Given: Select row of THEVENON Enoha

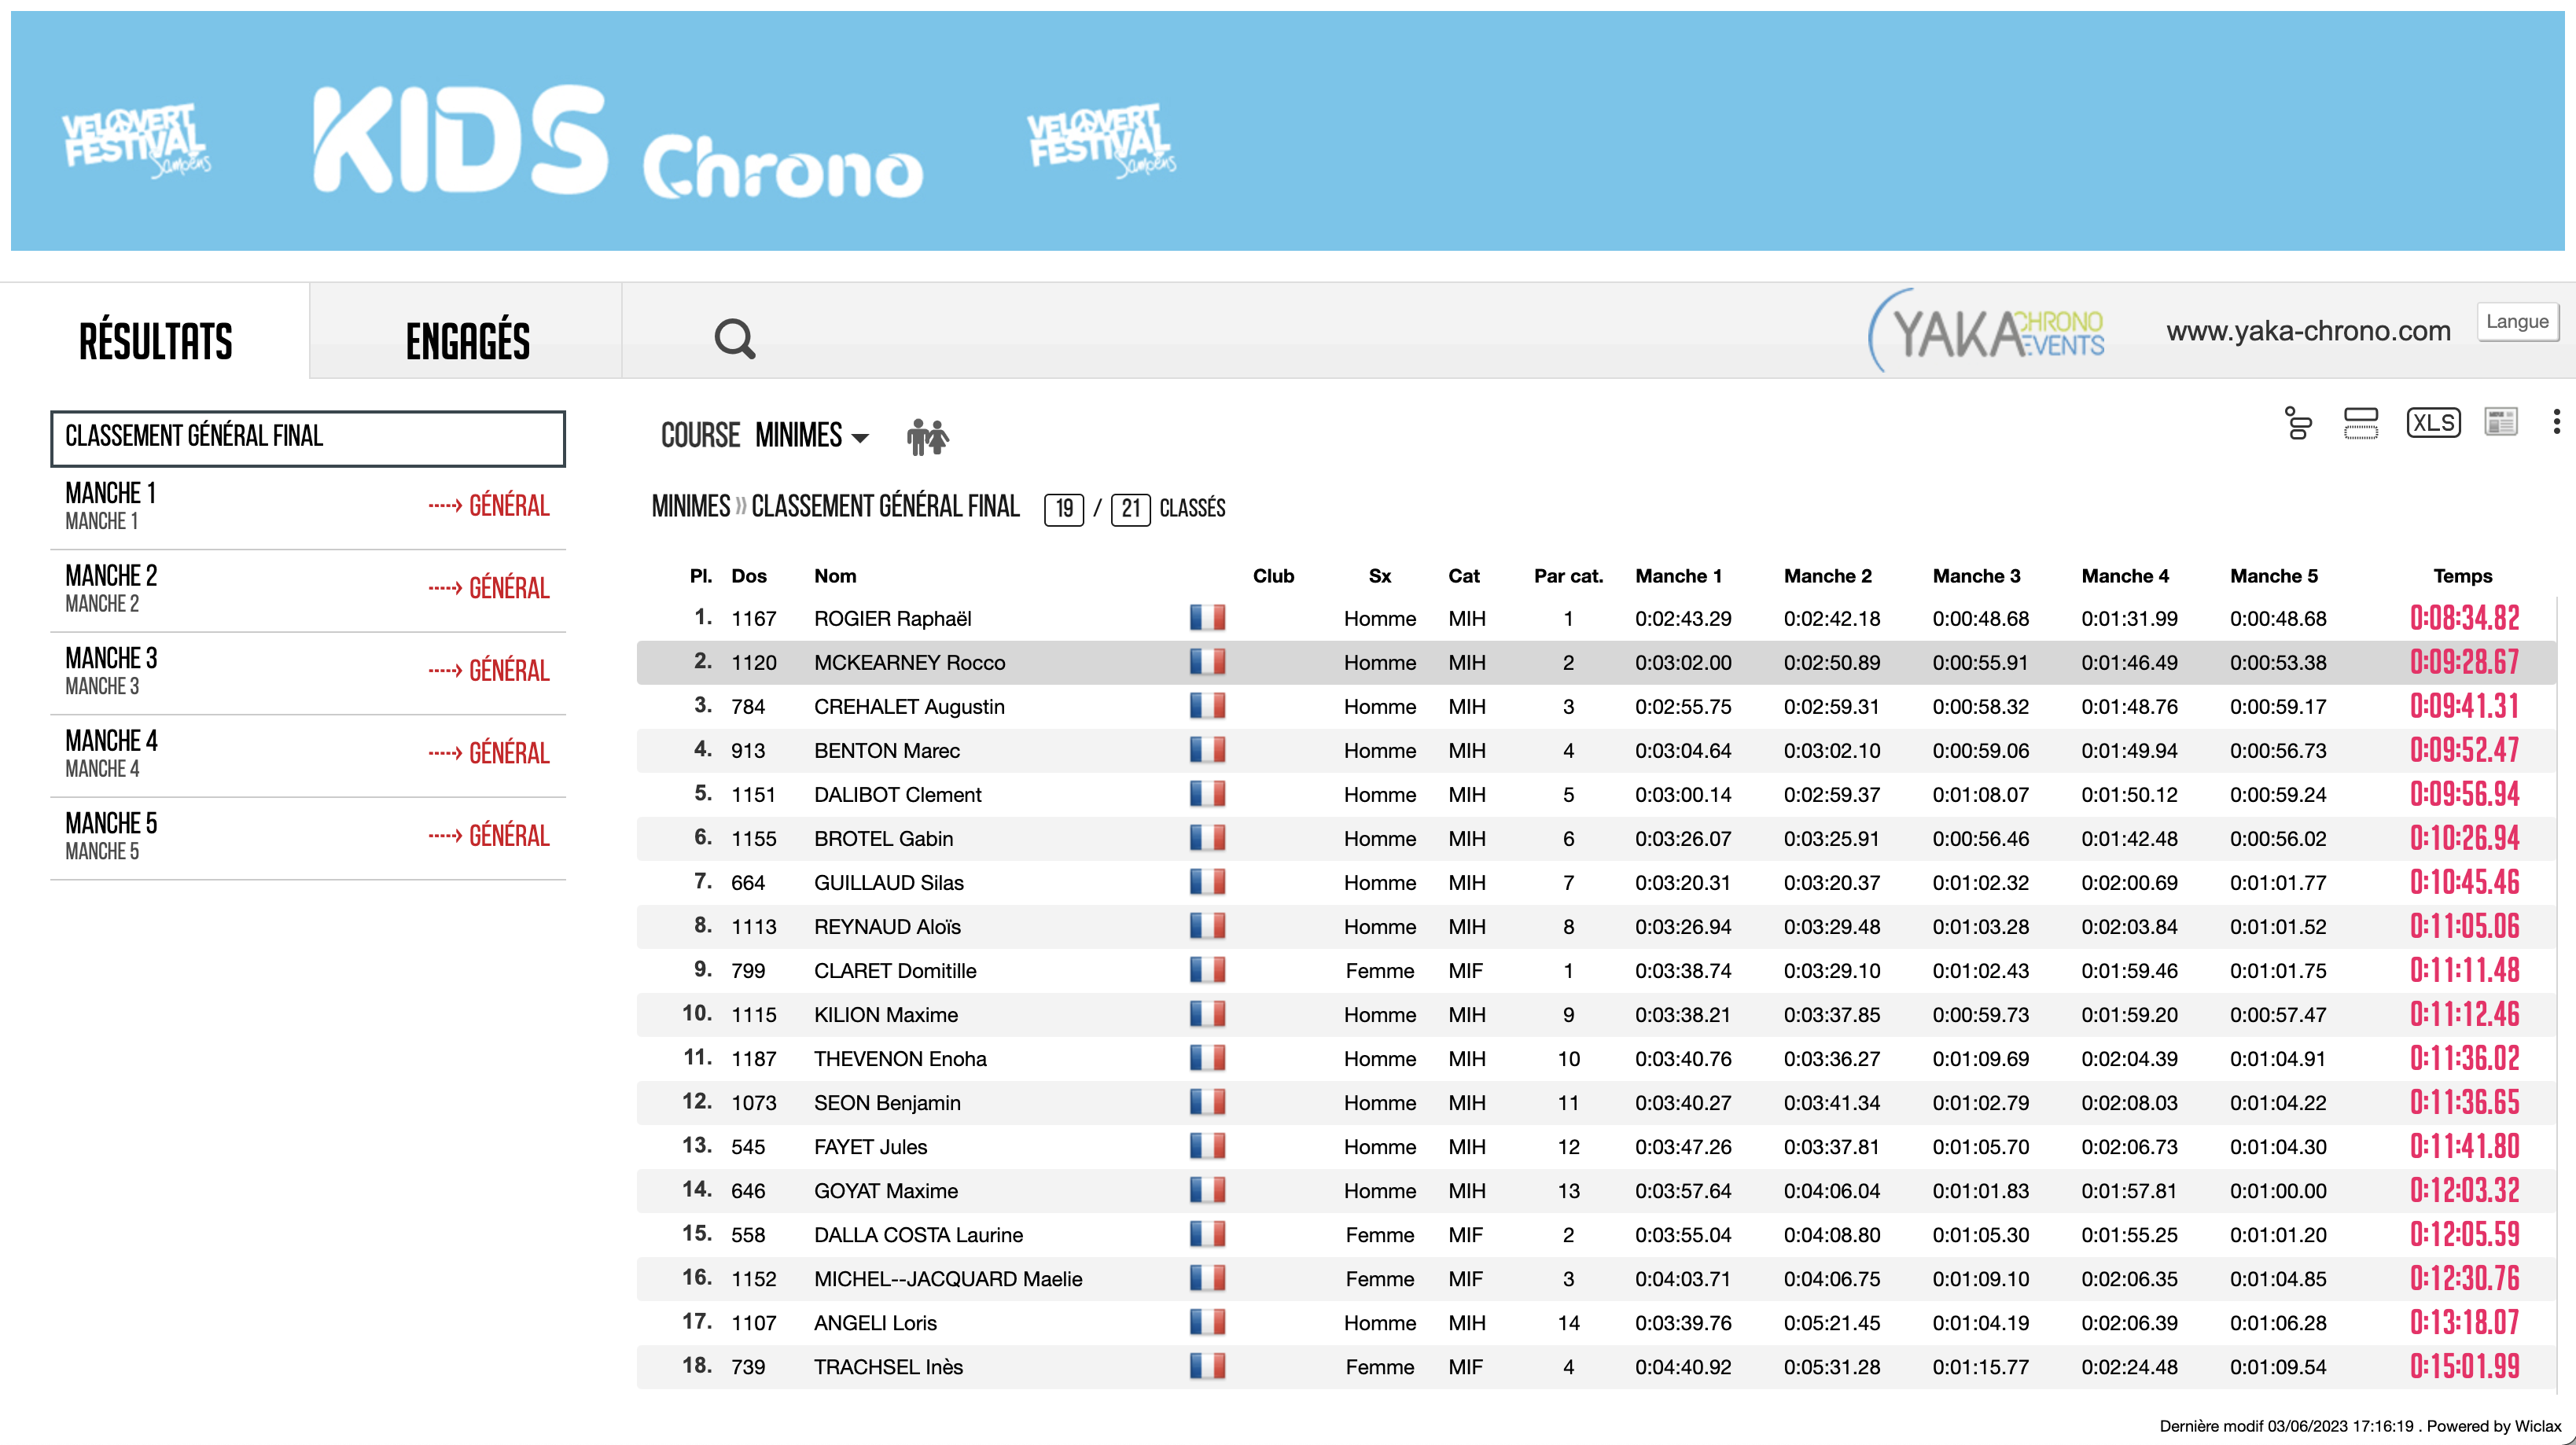Looking at the screenshot, I should coord(1596,1058).
